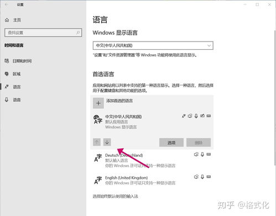
Task: Click the language icon left of Deutsch
Action: [98, 158]
